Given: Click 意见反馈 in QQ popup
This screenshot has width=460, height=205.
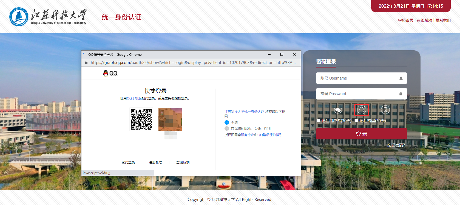Looking at the screenshot, I should 183,162.
